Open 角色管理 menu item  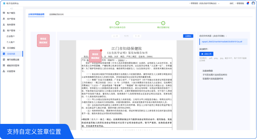tap(11, 25)
